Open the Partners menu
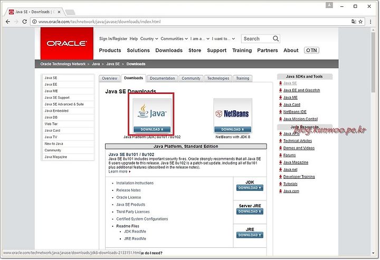Image resolution: width=380 pixels, height=260 pixels. pyautogui.click(x=267, y=50)
